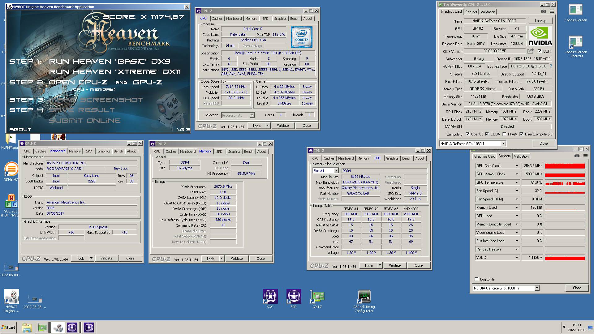Screen dimensions: 594x334
Task: Toggle the UEFI checkbox in GPU-Z
Action: pyautogui.click(x=540, y=51)
